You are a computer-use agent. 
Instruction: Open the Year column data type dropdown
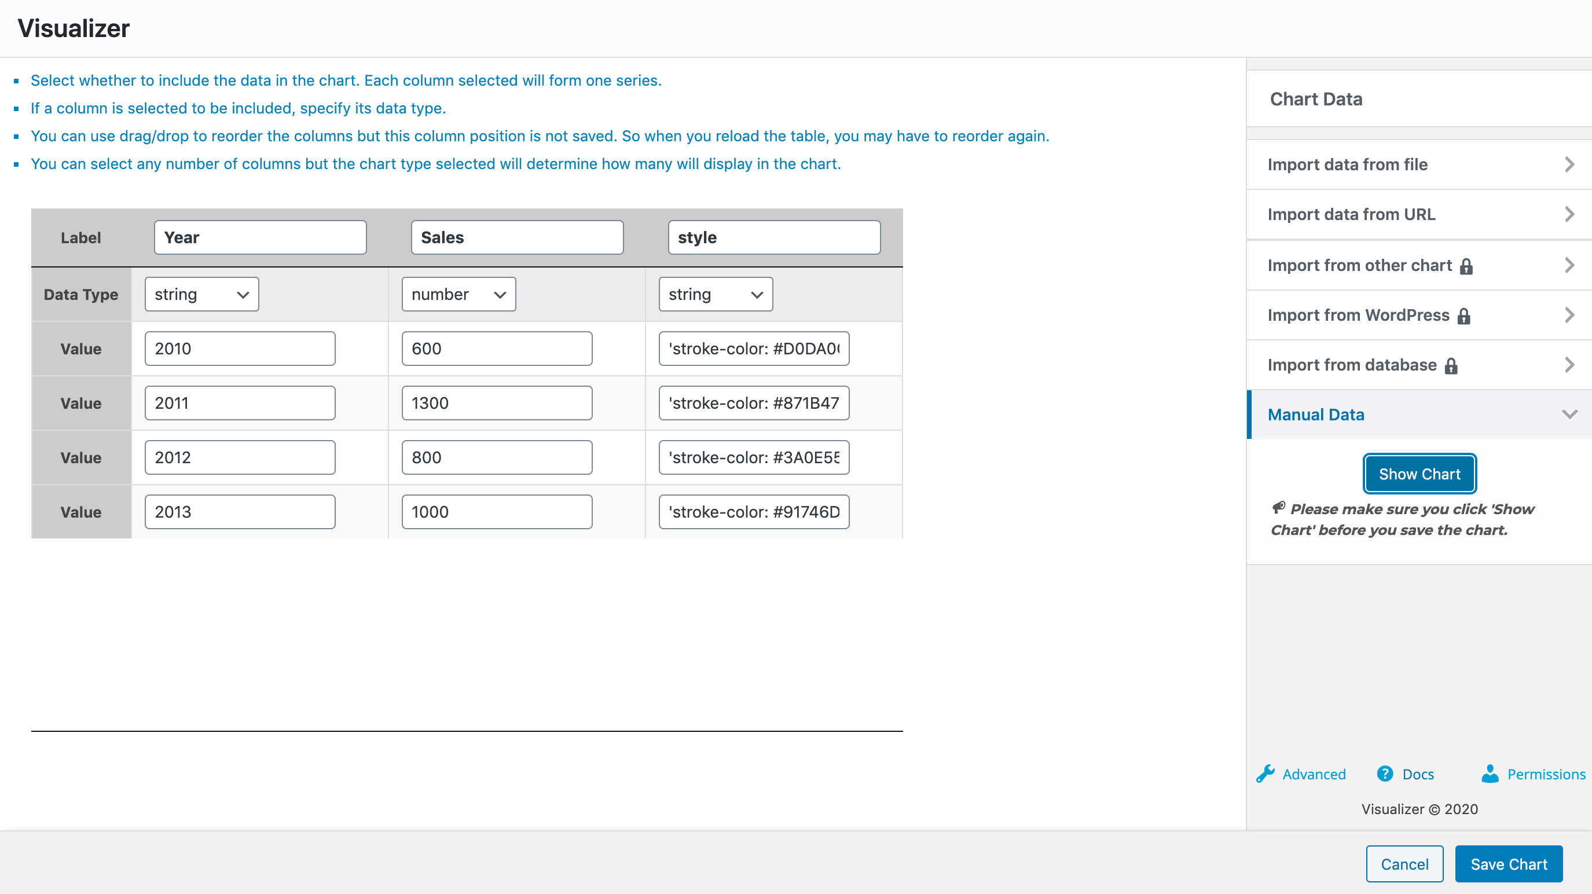(201, 294)
